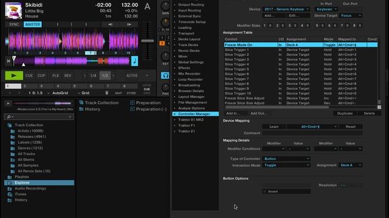Open the AutoGrid dropdown

tap(58, 93)
